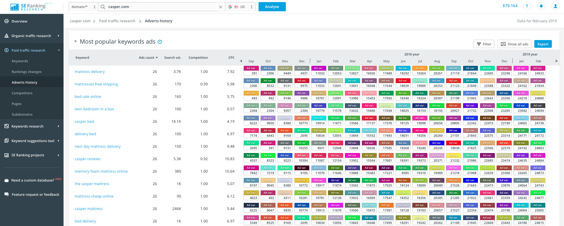Expand the SE Ranking projects menu
This screenshot has width=564, height=226.
tap(58, 155)
